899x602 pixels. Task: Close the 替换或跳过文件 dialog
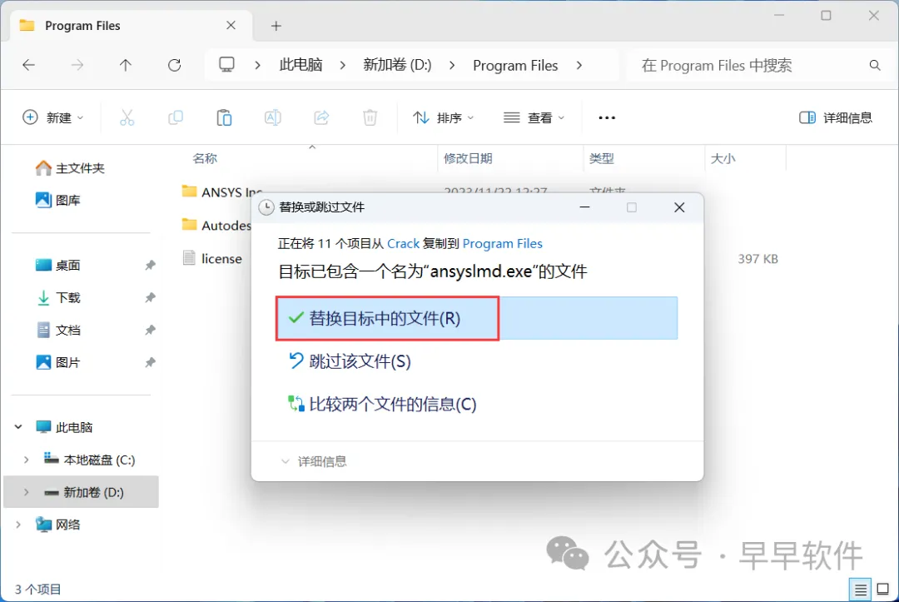pos(679,207)
